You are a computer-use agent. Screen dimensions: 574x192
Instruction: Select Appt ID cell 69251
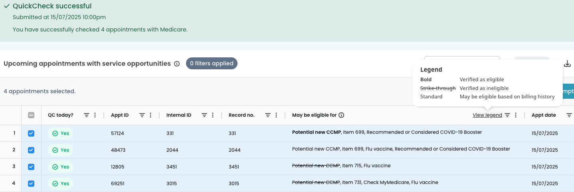click(x=118, y=184)
